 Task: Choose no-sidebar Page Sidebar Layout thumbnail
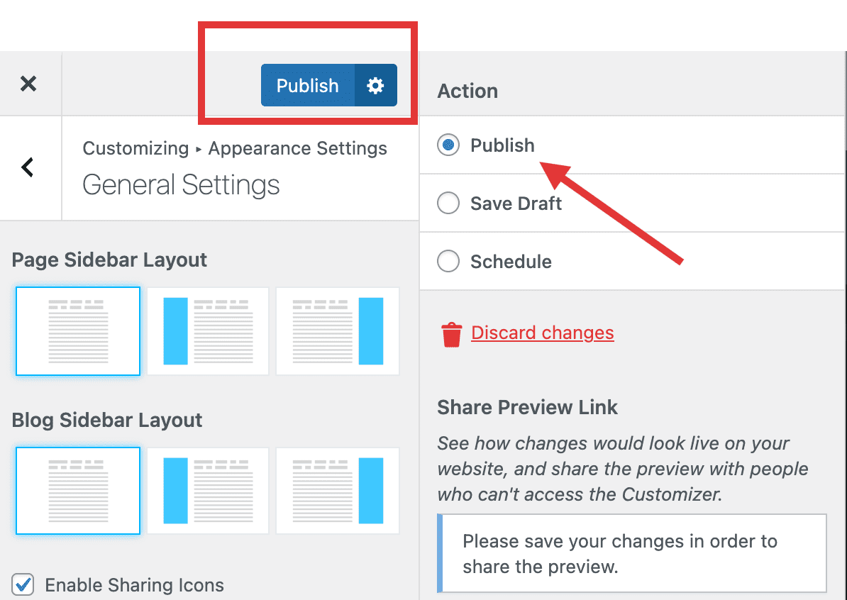tap(78, 331)
